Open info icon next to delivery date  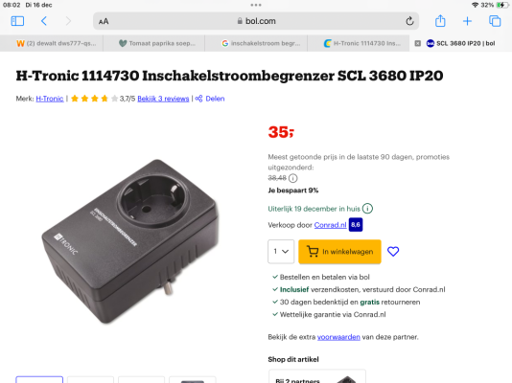[x=367, y=209]
